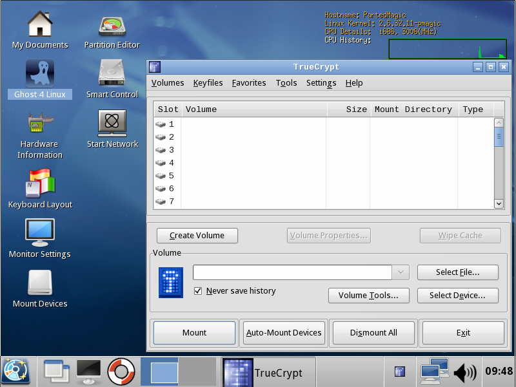The height and width of the screenshot is (387, 516).
Task: Open Volume Tools... button
Action: pos(368,296)
